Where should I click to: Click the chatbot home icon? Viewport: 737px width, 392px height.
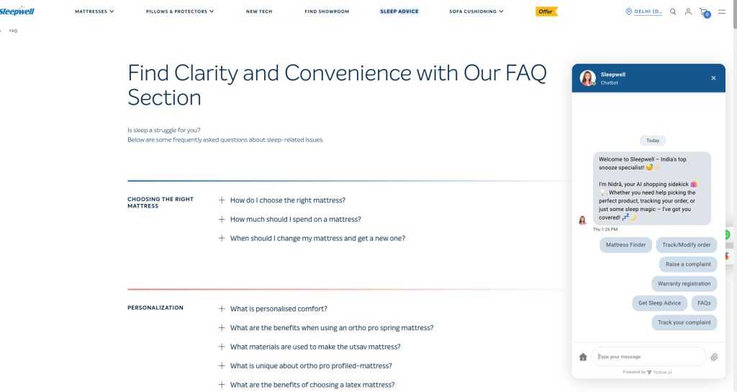coord(583,357)
